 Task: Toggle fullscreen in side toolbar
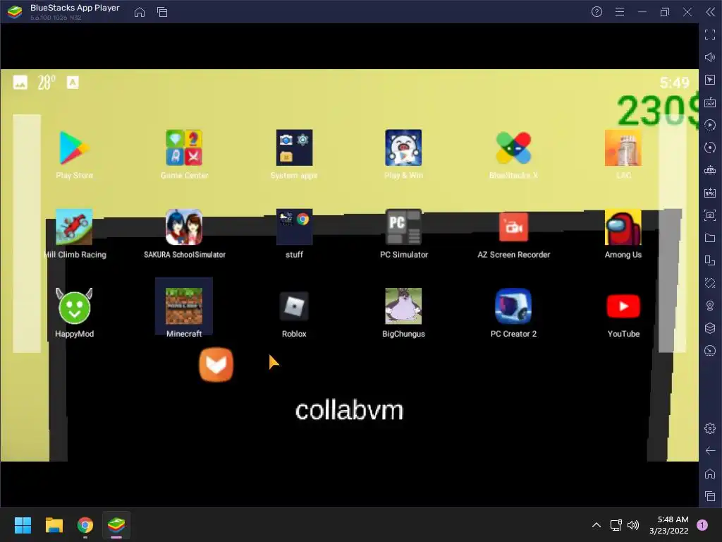[x=710, y=35]
